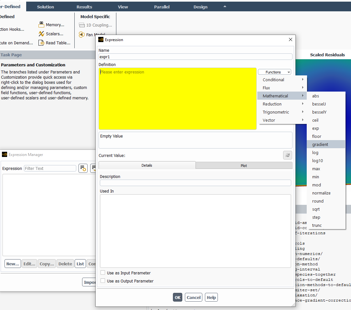Image resolution: width=351 pixels, height=310 pixels.
Task: Open the Functions dropdown
Action: 274,72
